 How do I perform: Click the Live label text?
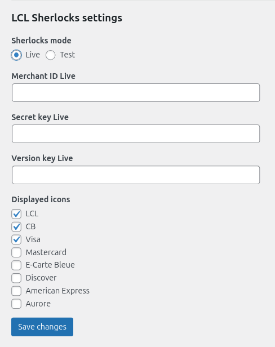33,55
